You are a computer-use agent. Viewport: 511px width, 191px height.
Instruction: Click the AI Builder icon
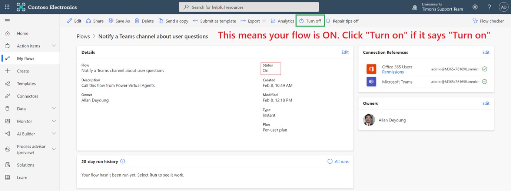coord(7,134)
